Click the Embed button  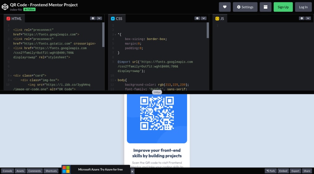(x=283, y=171)
